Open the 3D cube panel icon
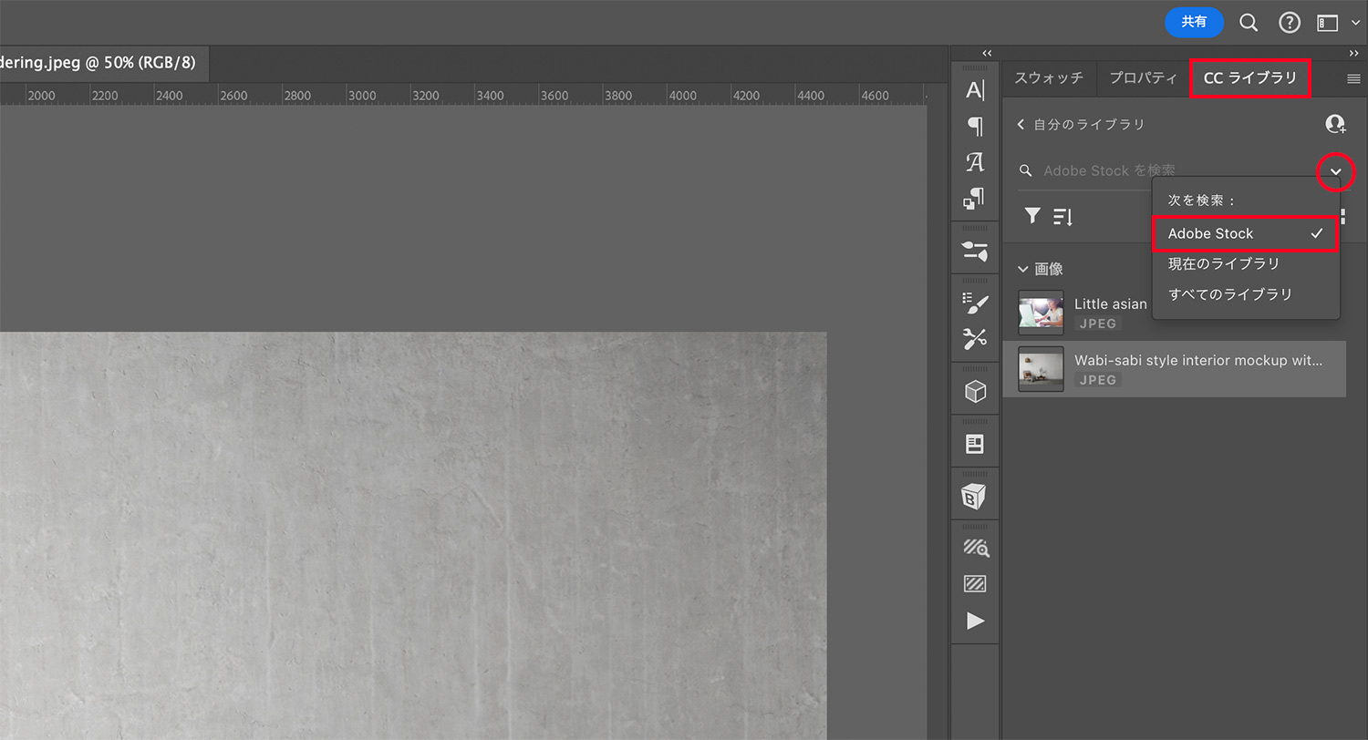 coord(975,392)
